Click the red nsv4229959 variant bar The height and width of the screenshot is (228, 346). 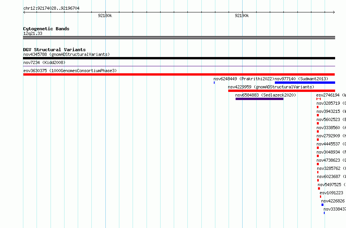pos(281,91)
